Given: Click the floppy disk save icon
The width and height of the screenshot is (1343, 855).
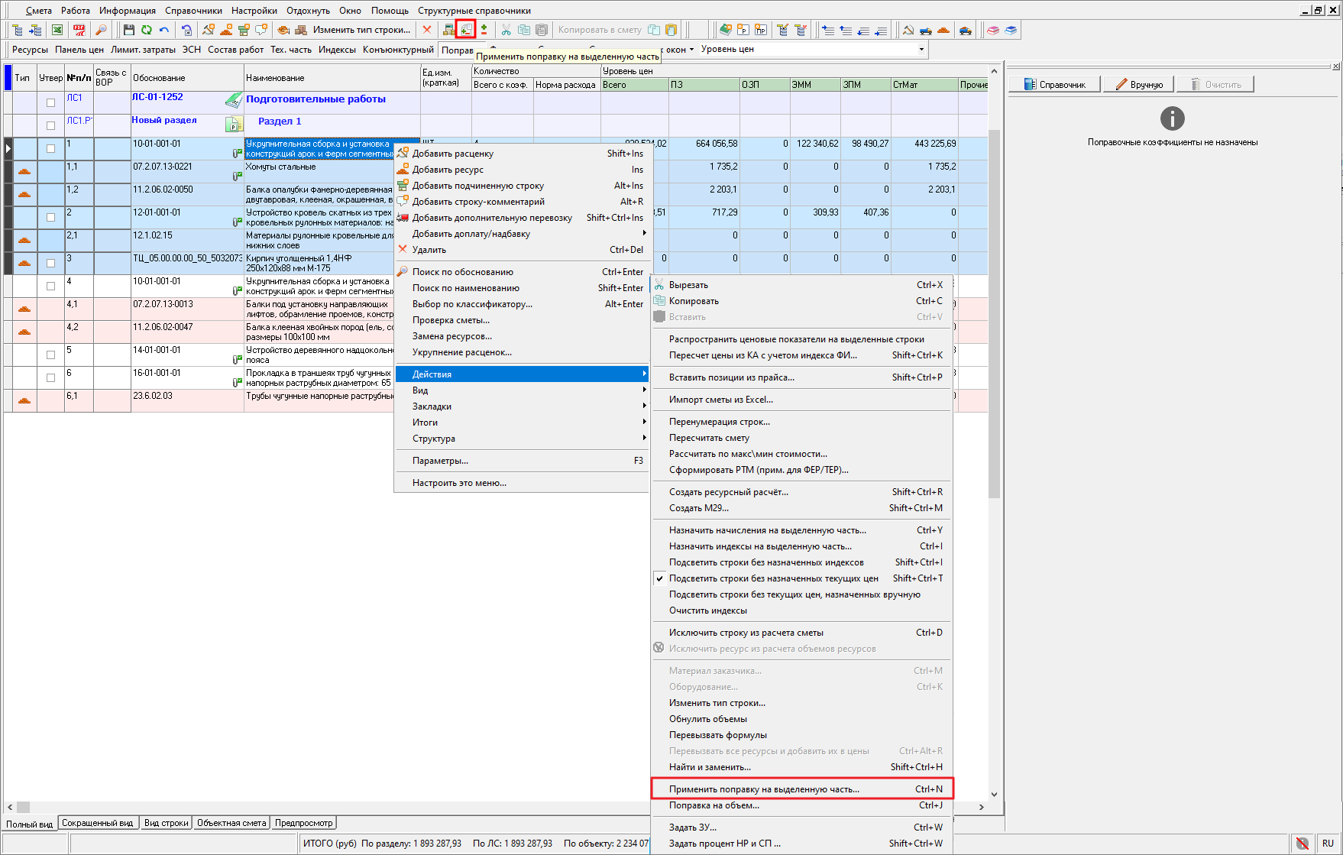Looking at the screenshot, I should tap(128, 30).
